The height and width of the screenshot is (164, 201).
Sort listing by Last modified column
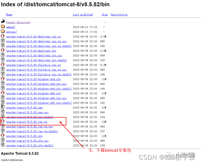tap(83, 15)
